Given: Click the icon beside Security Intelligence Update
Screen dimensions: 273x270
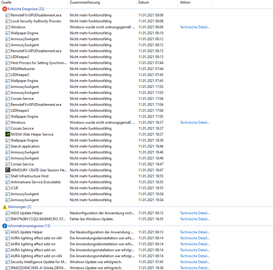Looking at the screenshot, I should click(x=8, y=262).
